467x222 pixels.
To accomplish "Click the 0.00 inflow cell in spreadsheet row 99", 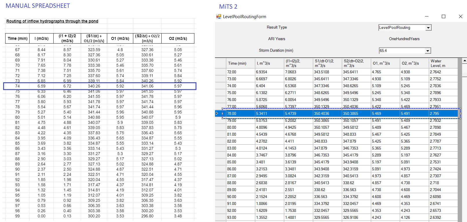I will coord(41,216).
